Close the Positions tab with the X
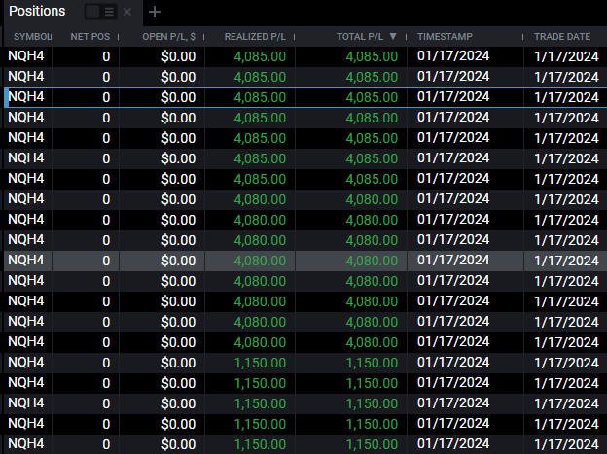The height and width of the screenshot is (454, 607). coord(127,12)
